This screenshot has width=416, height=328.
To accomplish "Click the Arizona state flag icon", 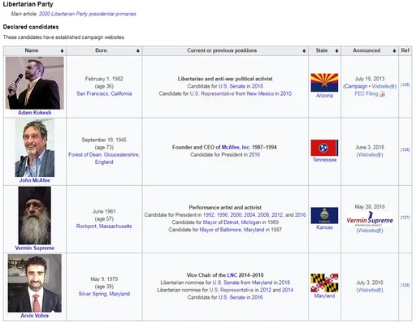I will [324, 82].
